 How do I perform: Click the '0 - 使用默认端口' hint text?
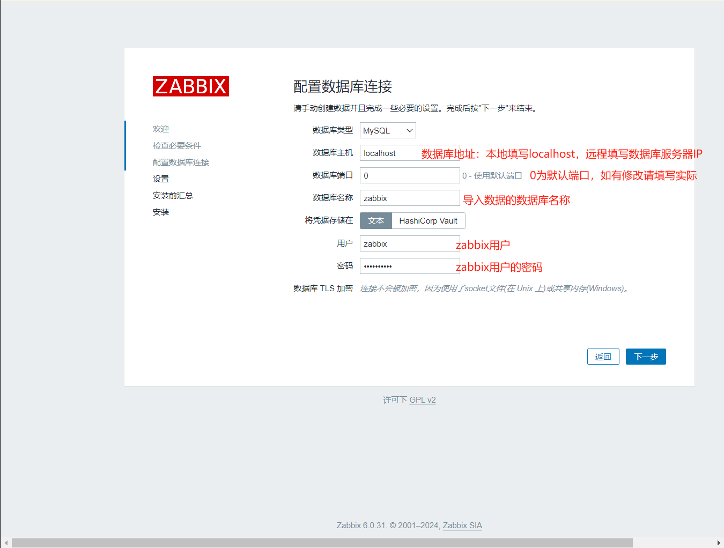pyautogui.click(x=492, y=176)
